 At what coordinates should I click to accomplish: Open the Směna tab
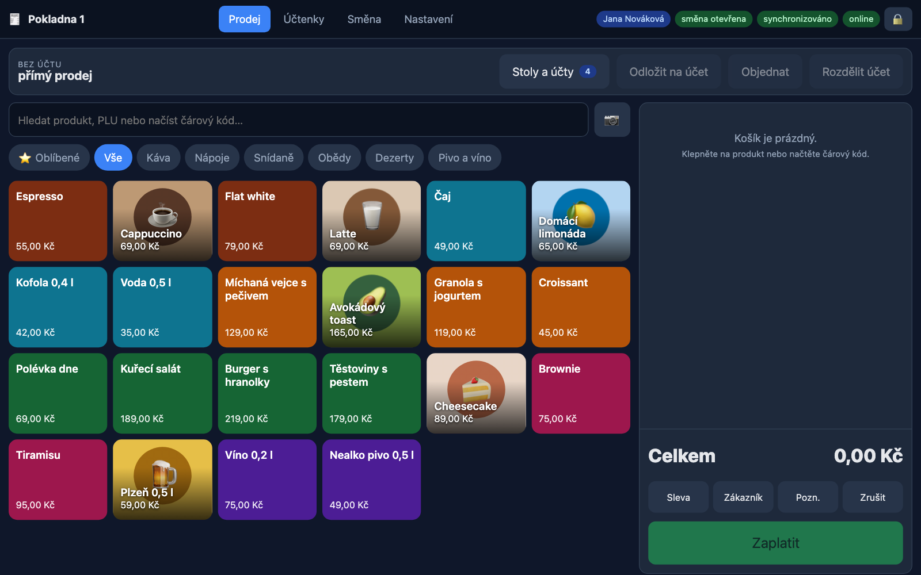[364, 19]
